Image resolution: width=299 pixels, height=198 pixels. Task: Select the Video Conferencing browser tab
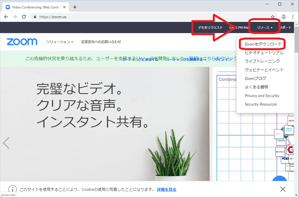click(35, 7)
